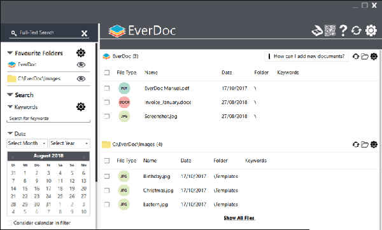This screenshot has width=382, height=230.
Task: Toggle visibility of the EverDoc favourite folder
Action: (81, 65)
